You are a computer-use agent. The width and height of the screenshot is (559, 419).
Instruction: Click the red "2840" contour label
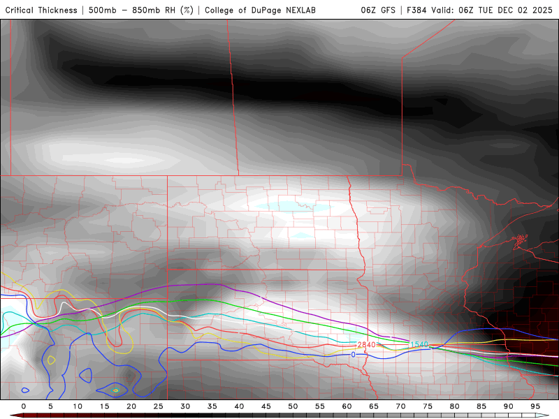(x=366, y=344)
